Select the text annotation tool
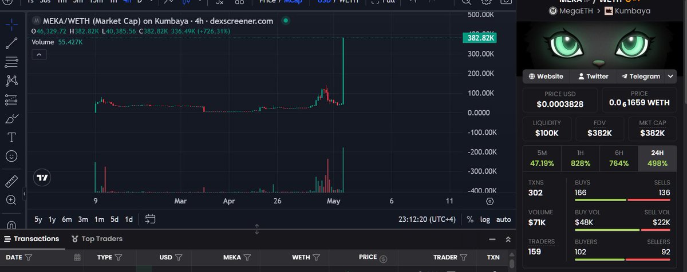 click(x=12, y=137)
